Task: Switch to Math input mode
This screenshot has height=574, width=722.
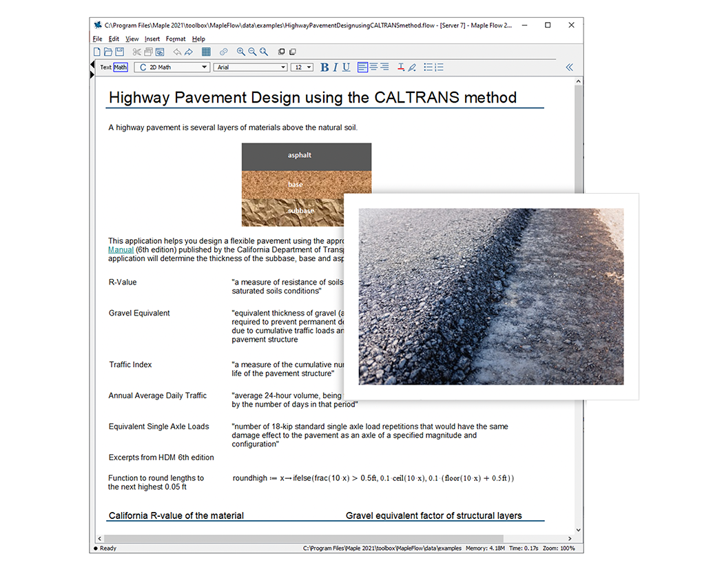Action: coord(121,68)
